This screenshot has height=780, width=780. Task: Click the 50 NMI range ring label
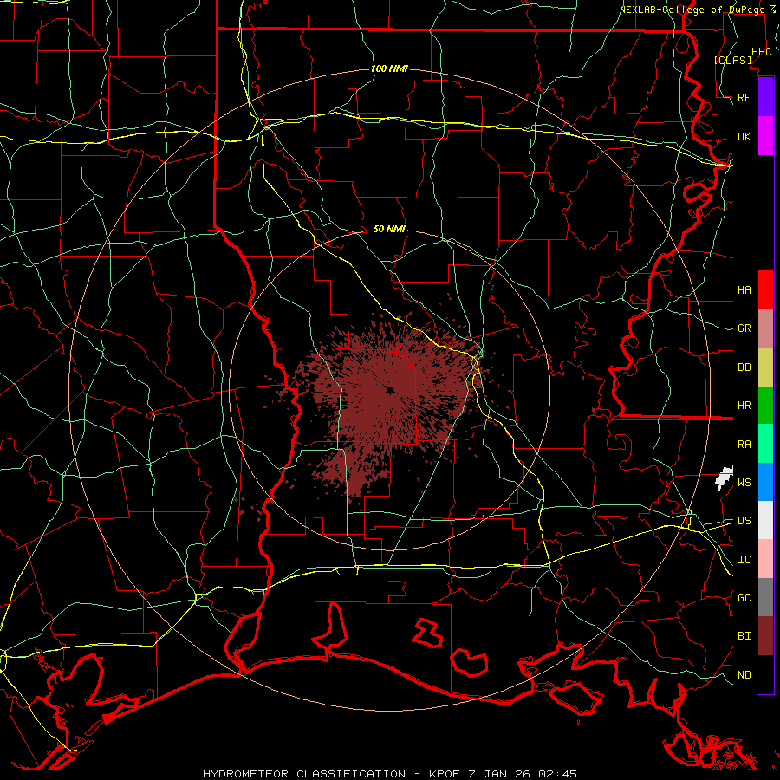tap(389, 229)
